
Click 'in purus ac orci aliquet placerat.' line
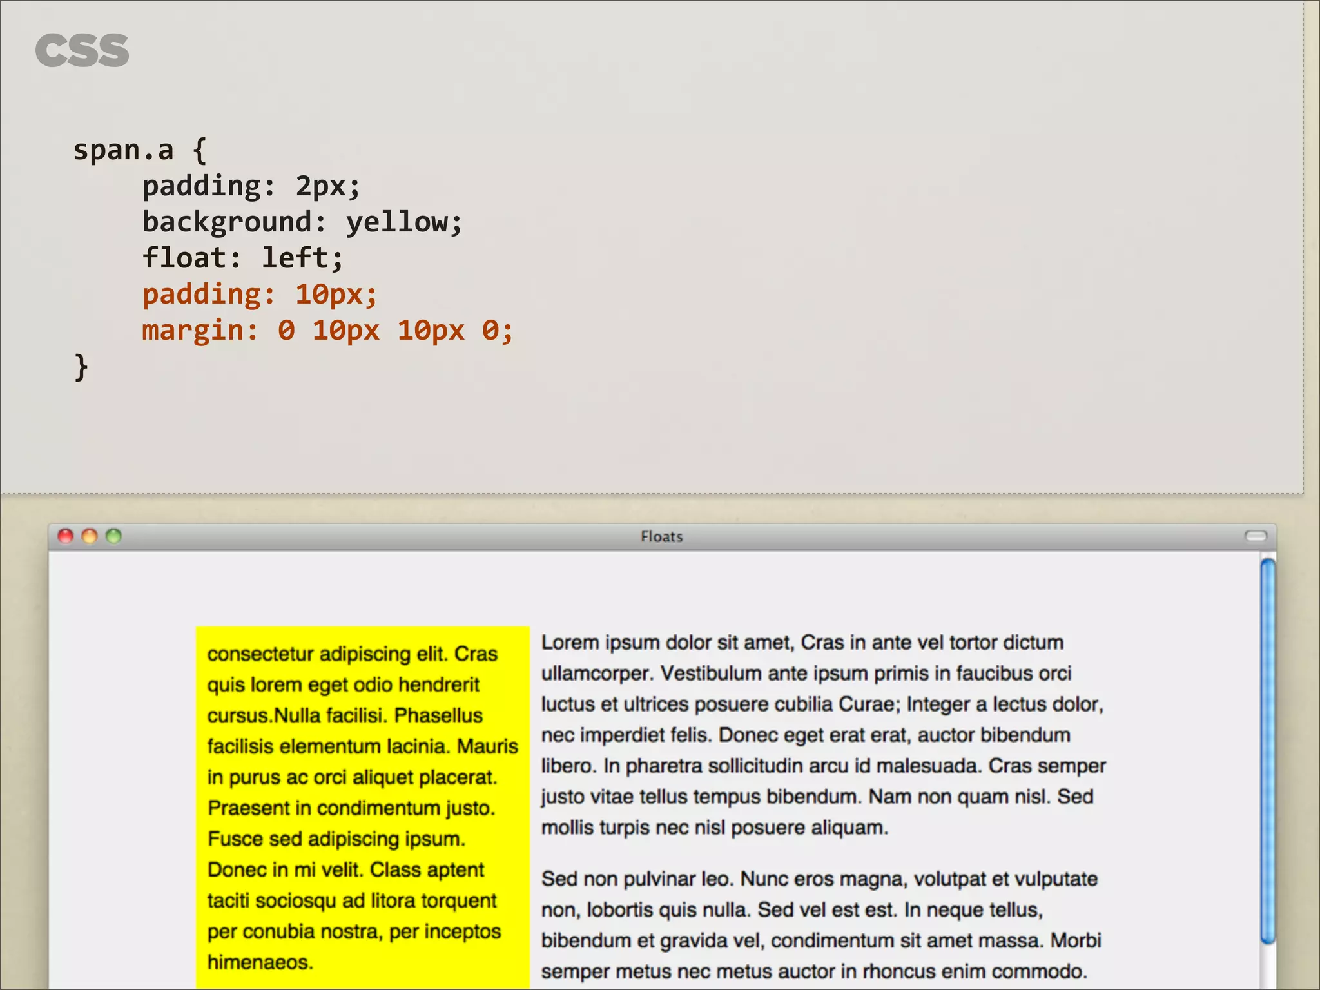click(353, 777)
